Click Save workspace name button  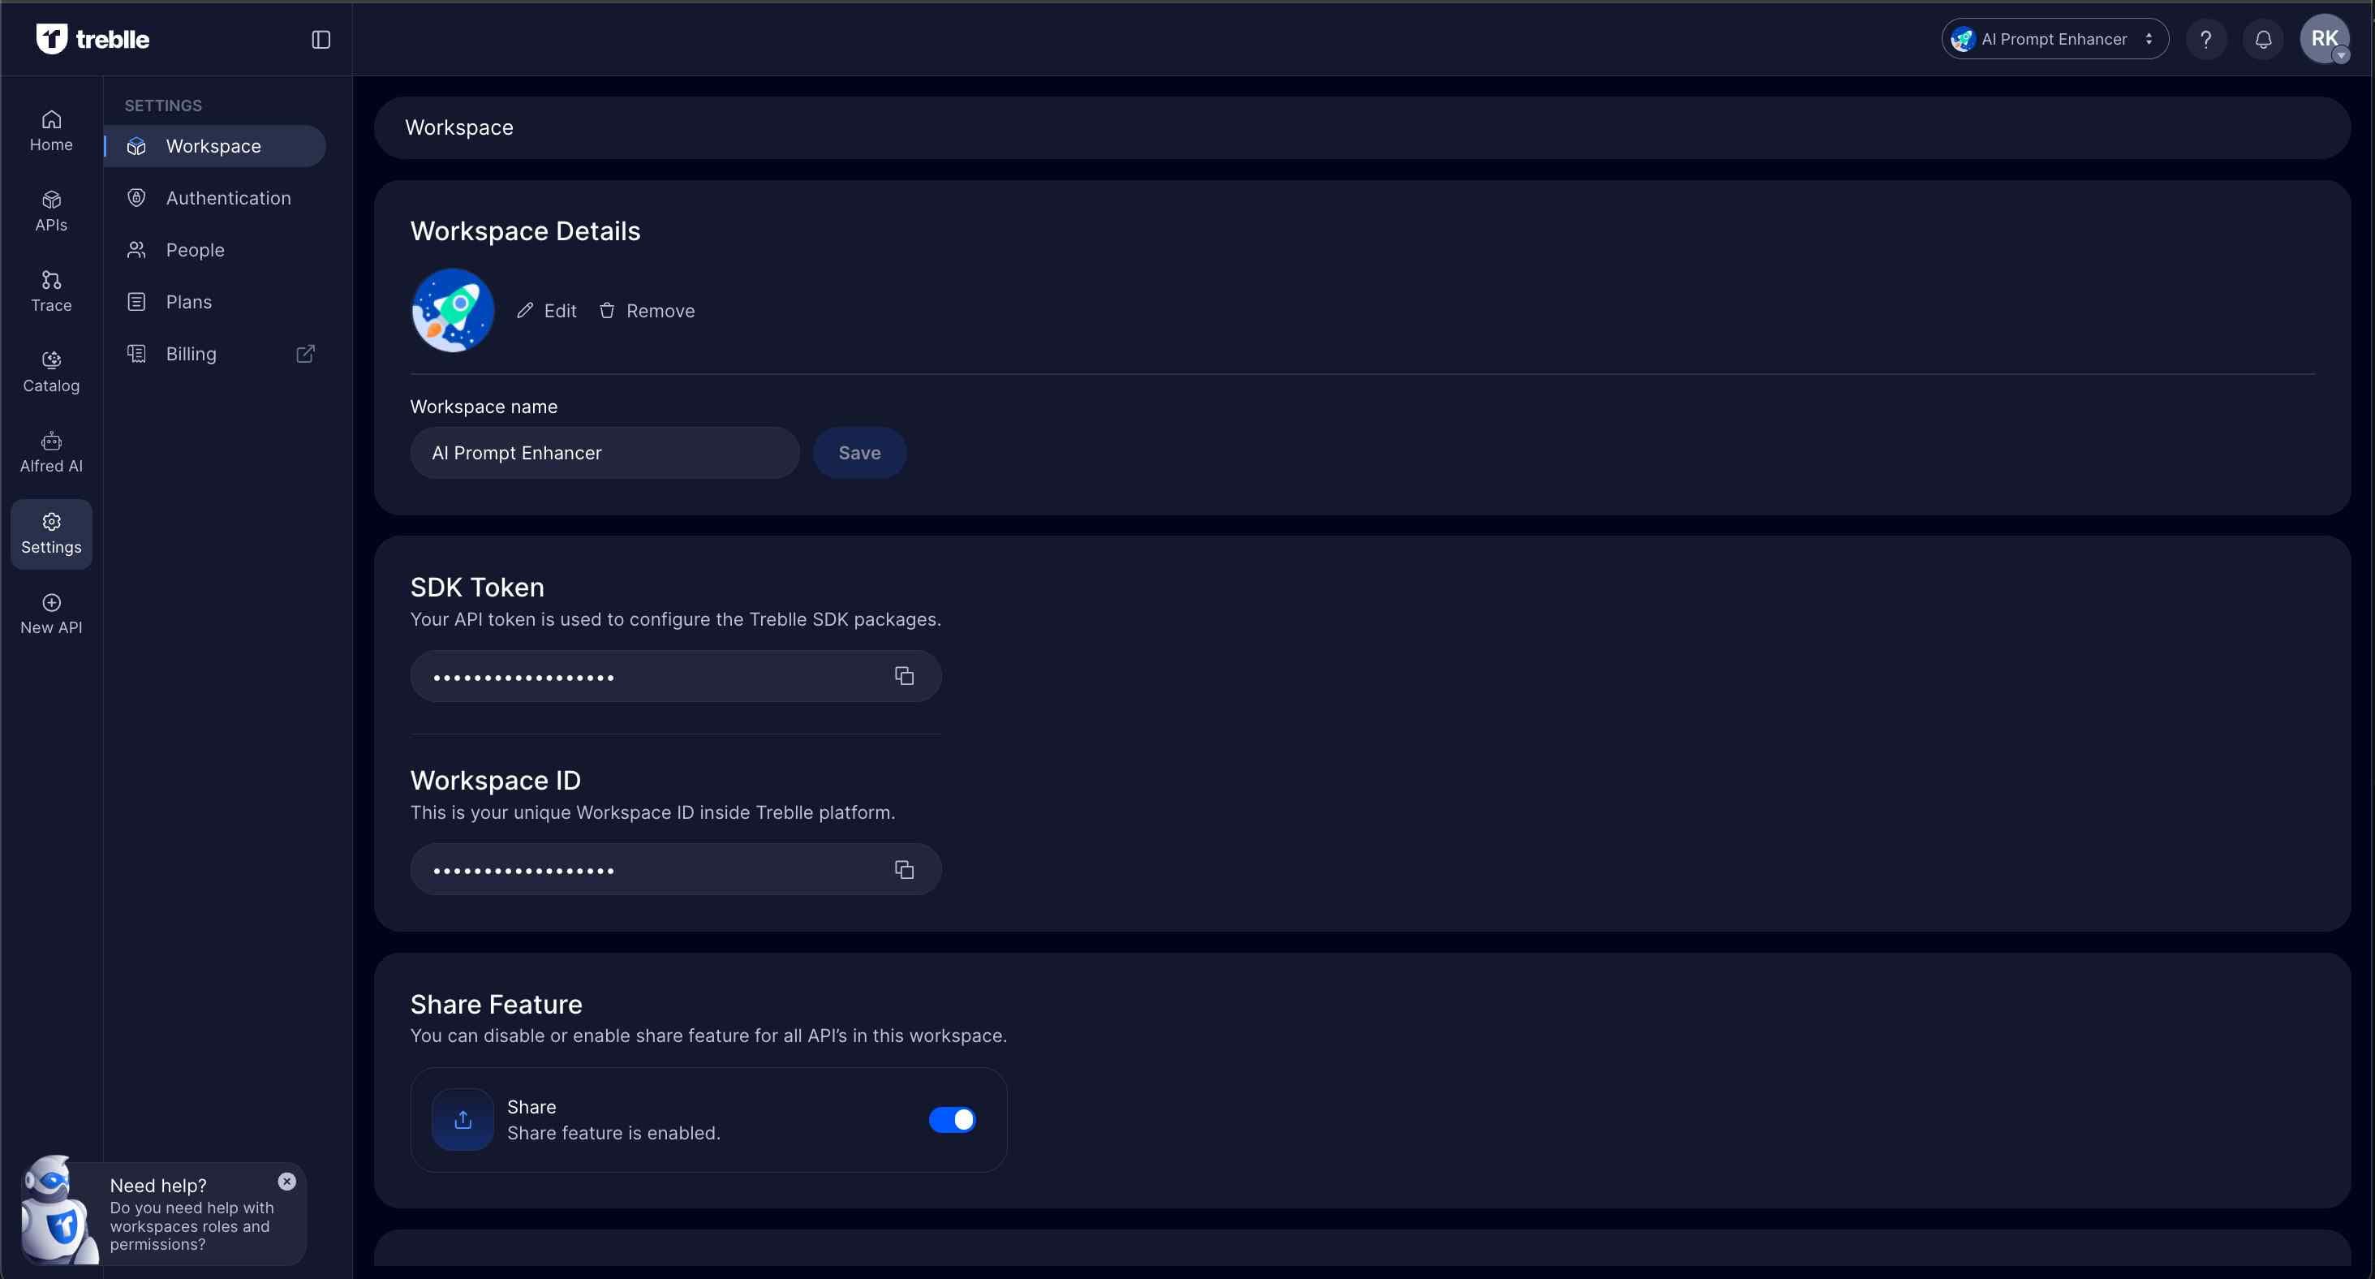[x=858, y=453]
